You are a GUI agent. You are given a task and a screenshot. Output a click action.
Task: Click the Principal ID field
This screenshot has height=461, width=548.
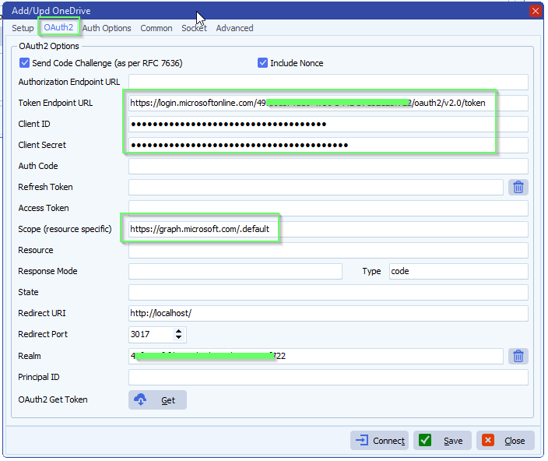328,378
